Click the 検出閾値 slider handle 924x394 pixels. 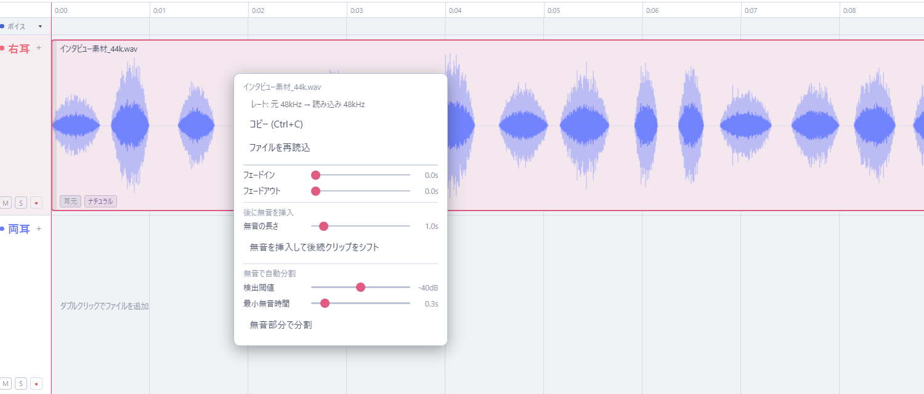pos(361,287)
